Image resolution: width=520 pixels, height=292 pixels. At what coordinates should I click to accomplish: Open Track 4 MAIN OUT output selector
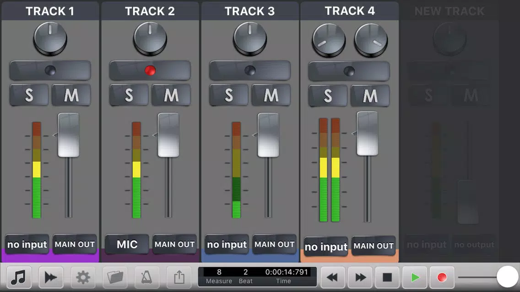point(374,246)
